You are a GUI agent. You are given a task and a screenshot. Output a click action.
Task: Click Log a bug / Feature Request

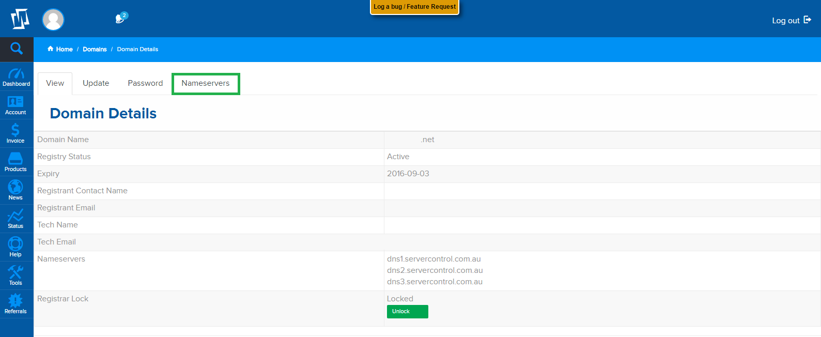(x=414, y=7)
